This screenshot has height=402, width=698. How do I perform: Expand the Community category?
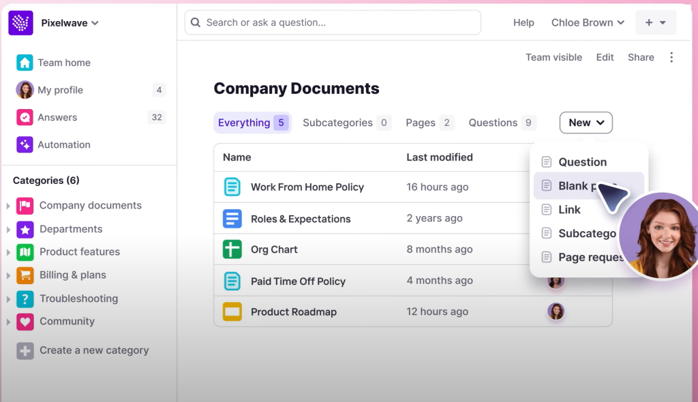tap(8, 322)
